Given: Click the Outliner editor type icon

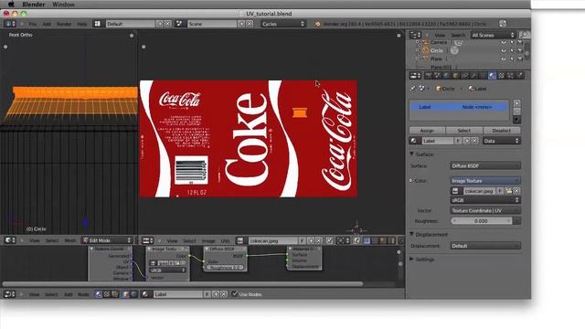Looking at the screenshot, I should pyautogui.click(x=415, y=35).
